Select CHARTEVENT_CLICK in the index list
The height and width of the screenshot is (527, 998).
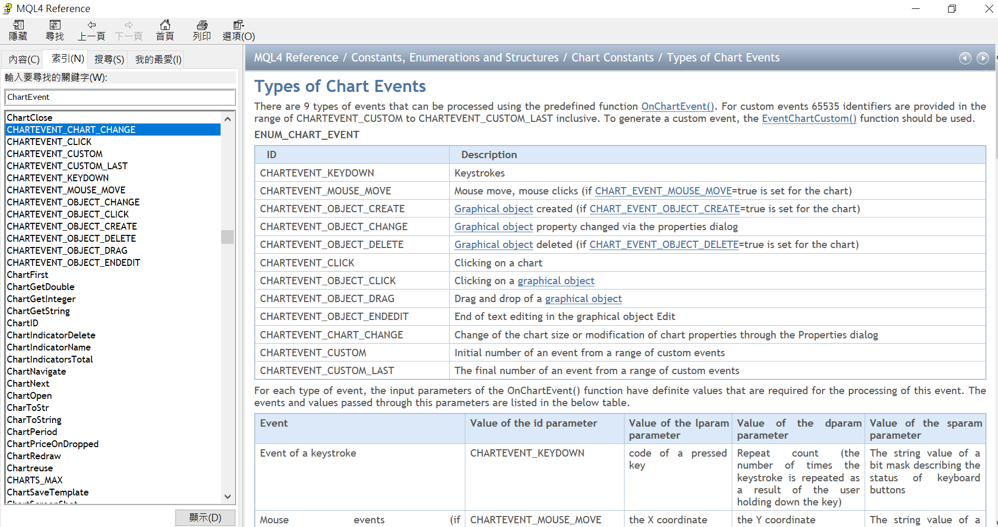point(113,142)
